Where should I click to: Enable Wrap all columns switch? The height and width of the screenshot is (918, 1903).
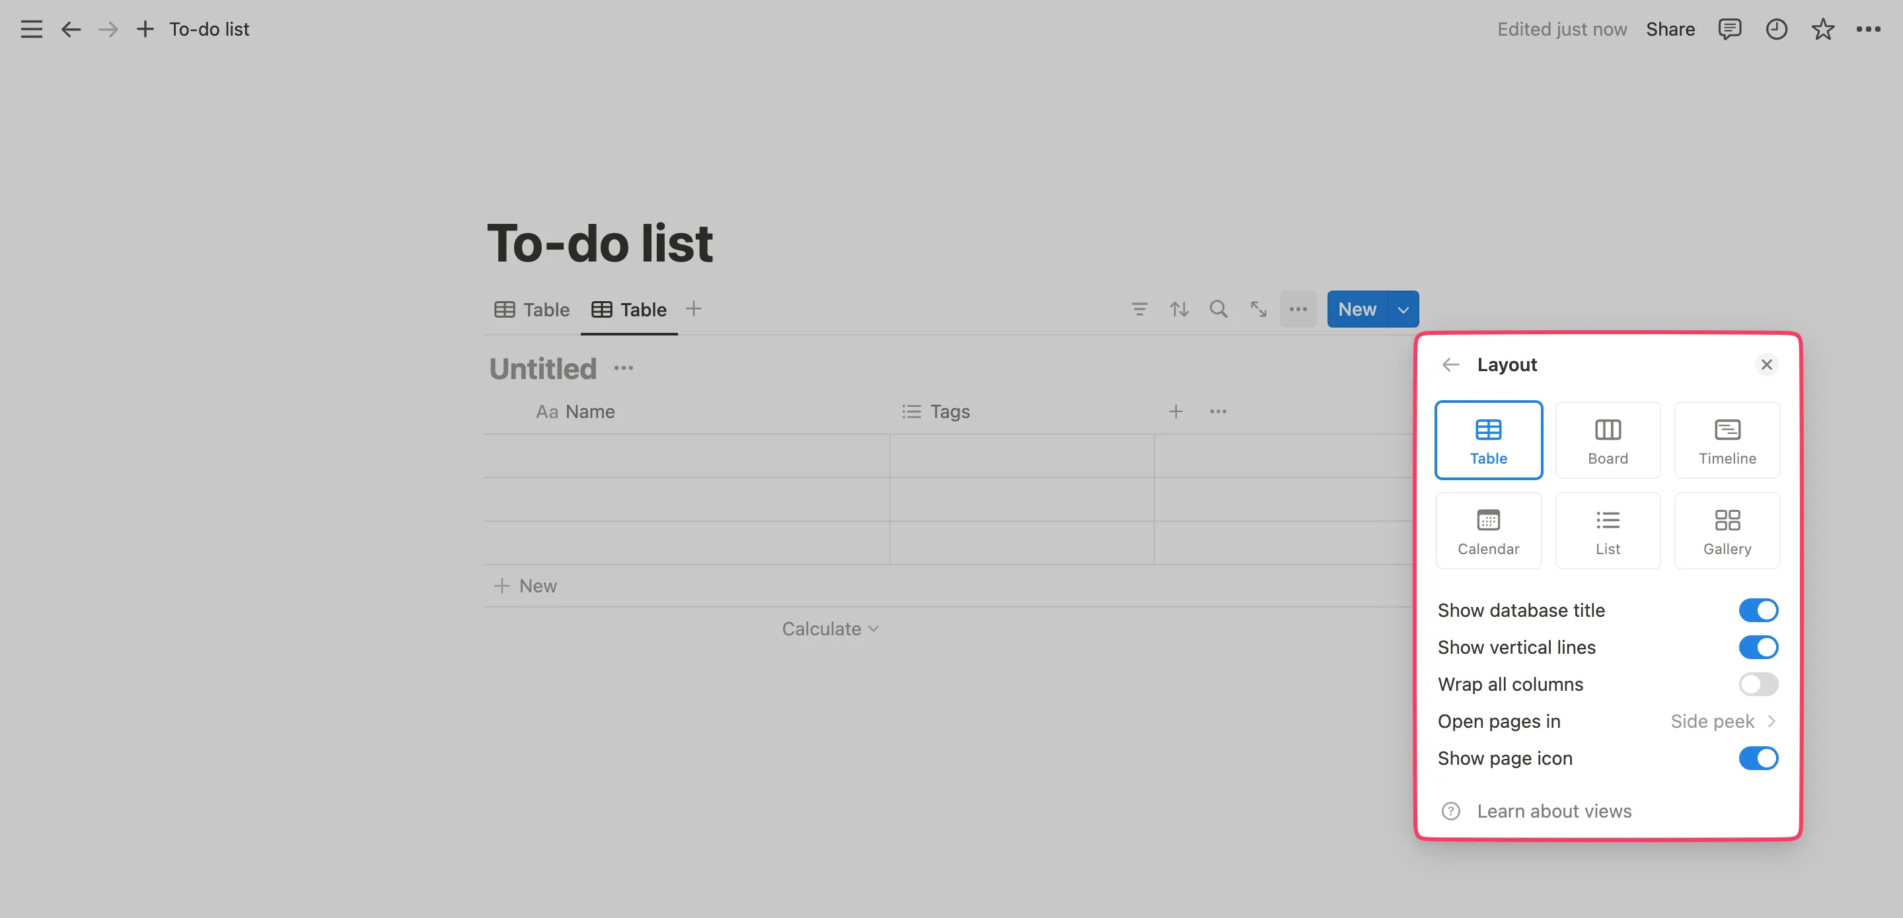tap(1758, 684)
